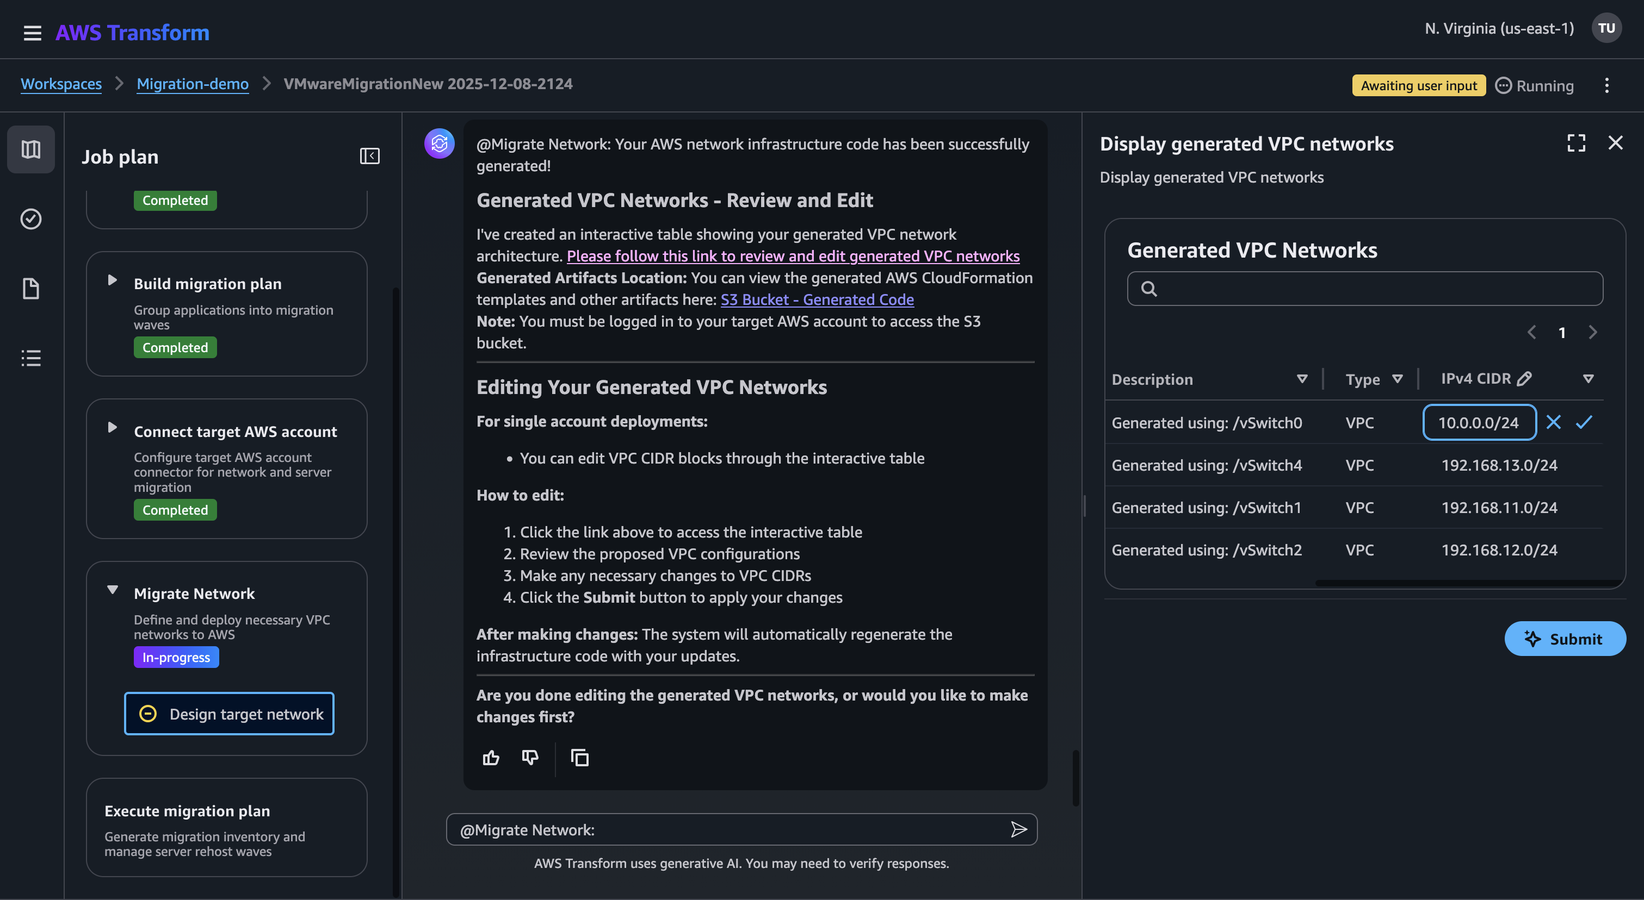
Task: Select the check-circle tasks icon in sidebar
Action: pos(30,218)
